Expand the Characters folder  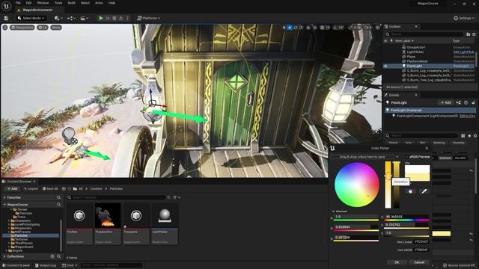pos(9,221)
